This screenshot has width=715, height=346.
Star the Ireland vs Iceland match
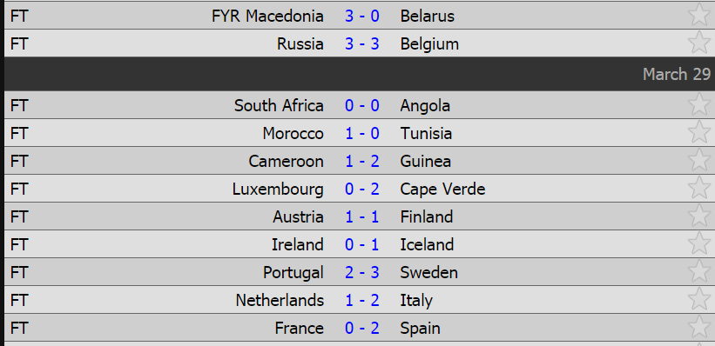699,243
